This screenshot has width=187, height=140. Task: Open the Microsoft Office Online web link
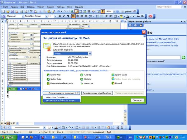[163, 39]
